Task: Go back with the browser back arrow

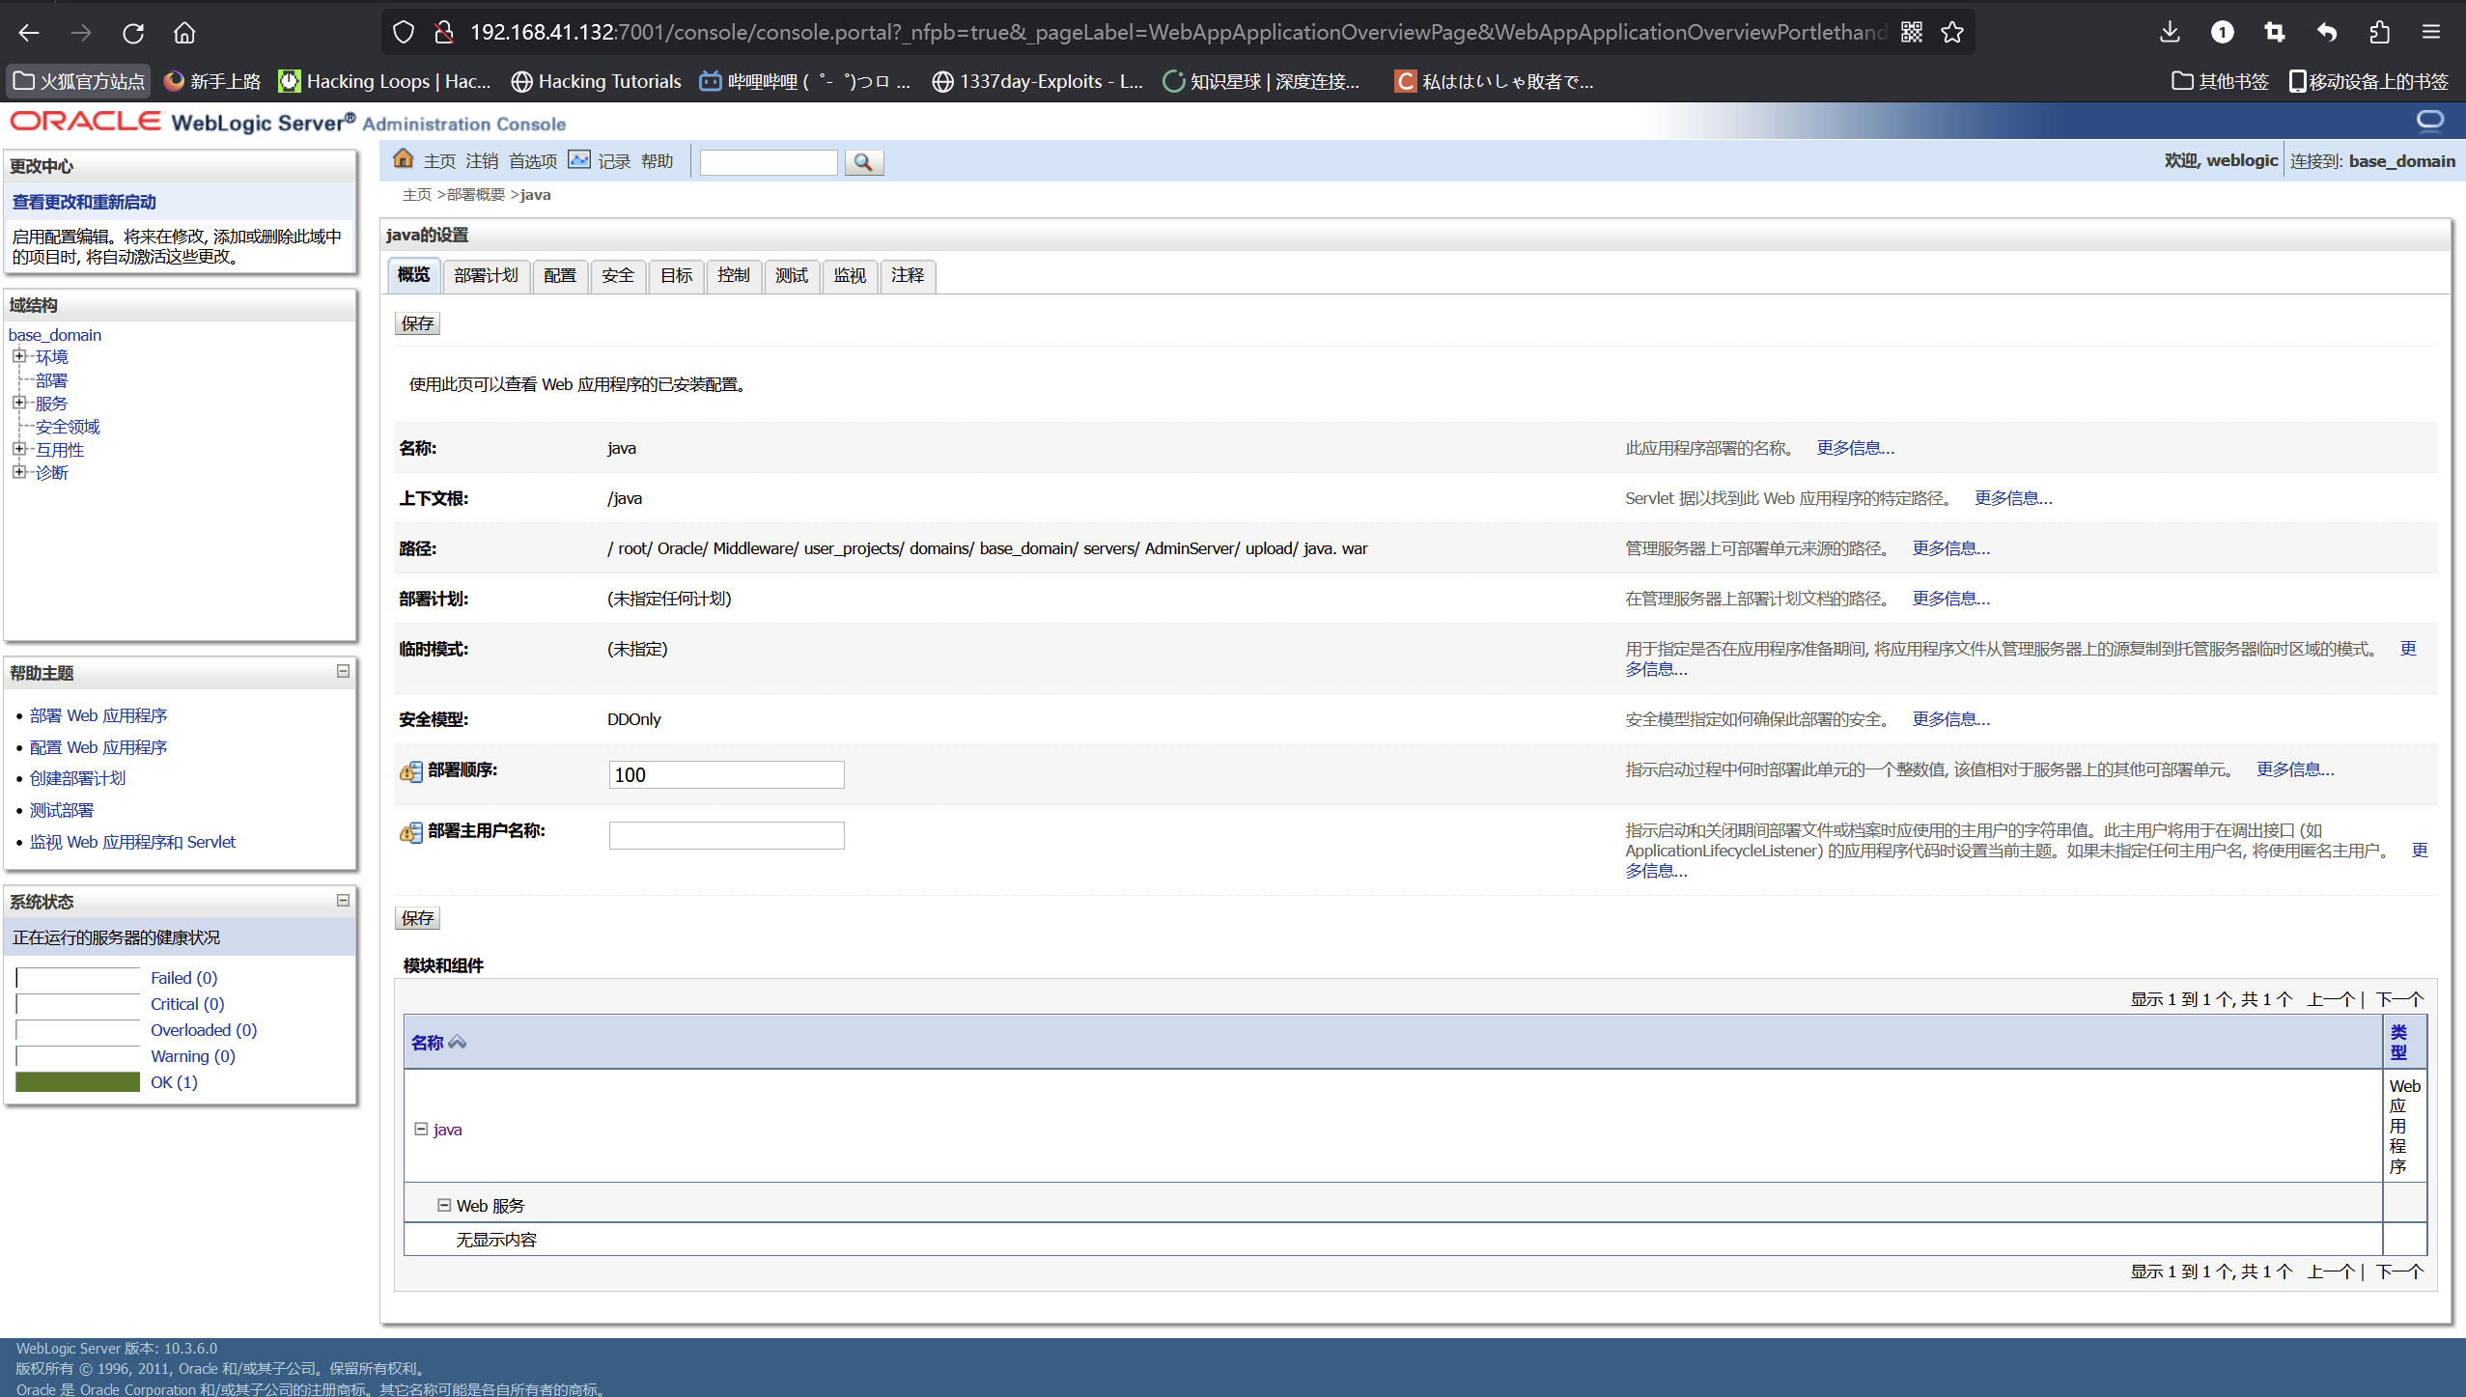Action: pos(28,33)
